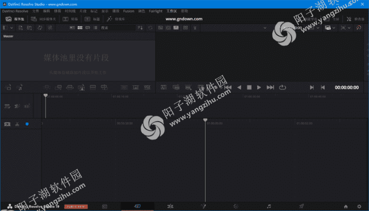The height and width of the screenshot is (211, 369).
Task: Open the Transitions (转场) panel
Action: coord(70,19)
